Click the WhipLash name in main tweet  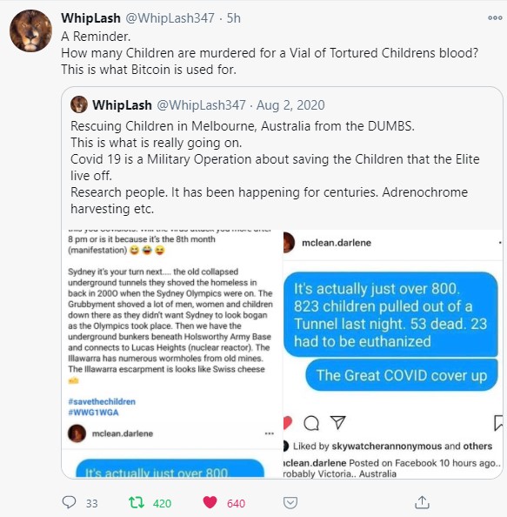[90, 18]
